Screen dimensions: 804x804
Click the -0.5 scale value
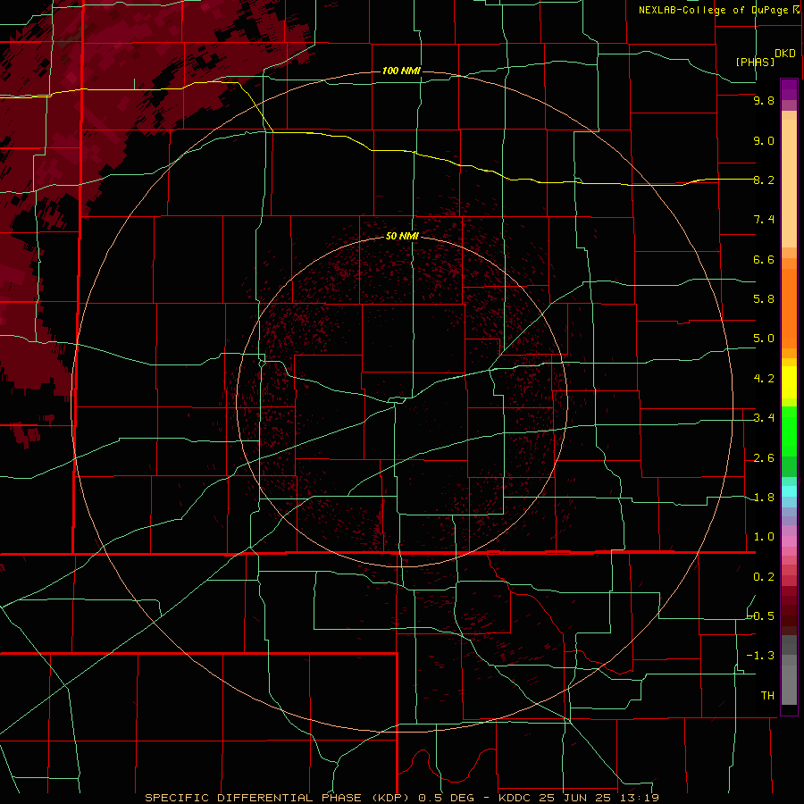[x=761, y=616]
